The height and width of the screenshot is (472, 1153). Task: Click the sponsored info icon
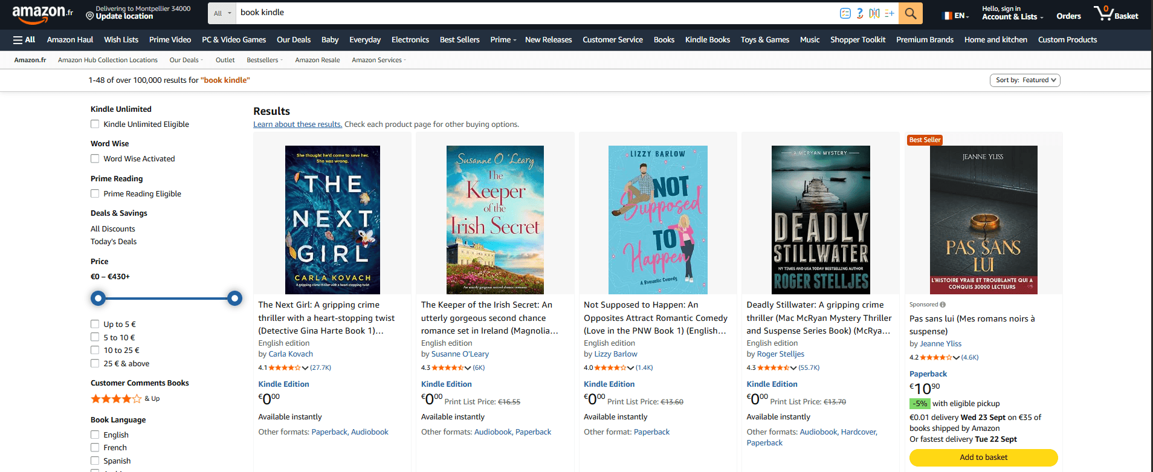point(943,305)
